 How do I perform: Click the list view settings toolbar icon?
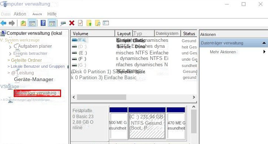[x=106, y=23]
